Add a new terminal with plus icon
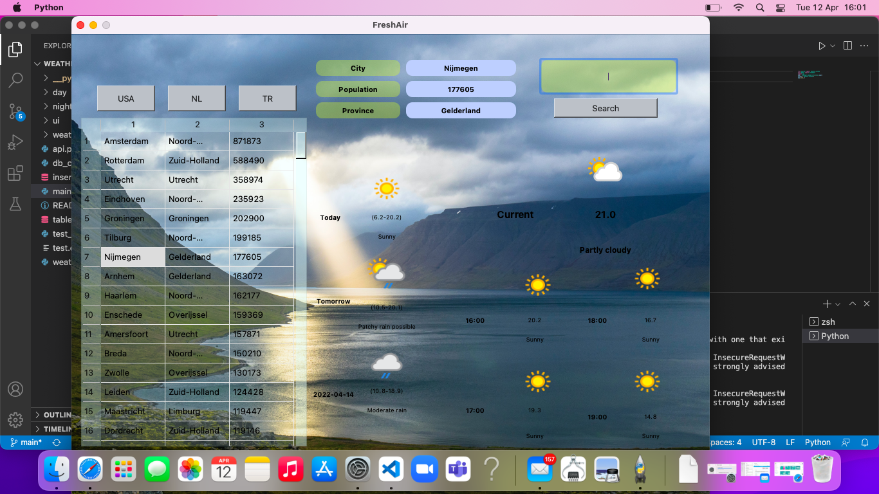 827,304
